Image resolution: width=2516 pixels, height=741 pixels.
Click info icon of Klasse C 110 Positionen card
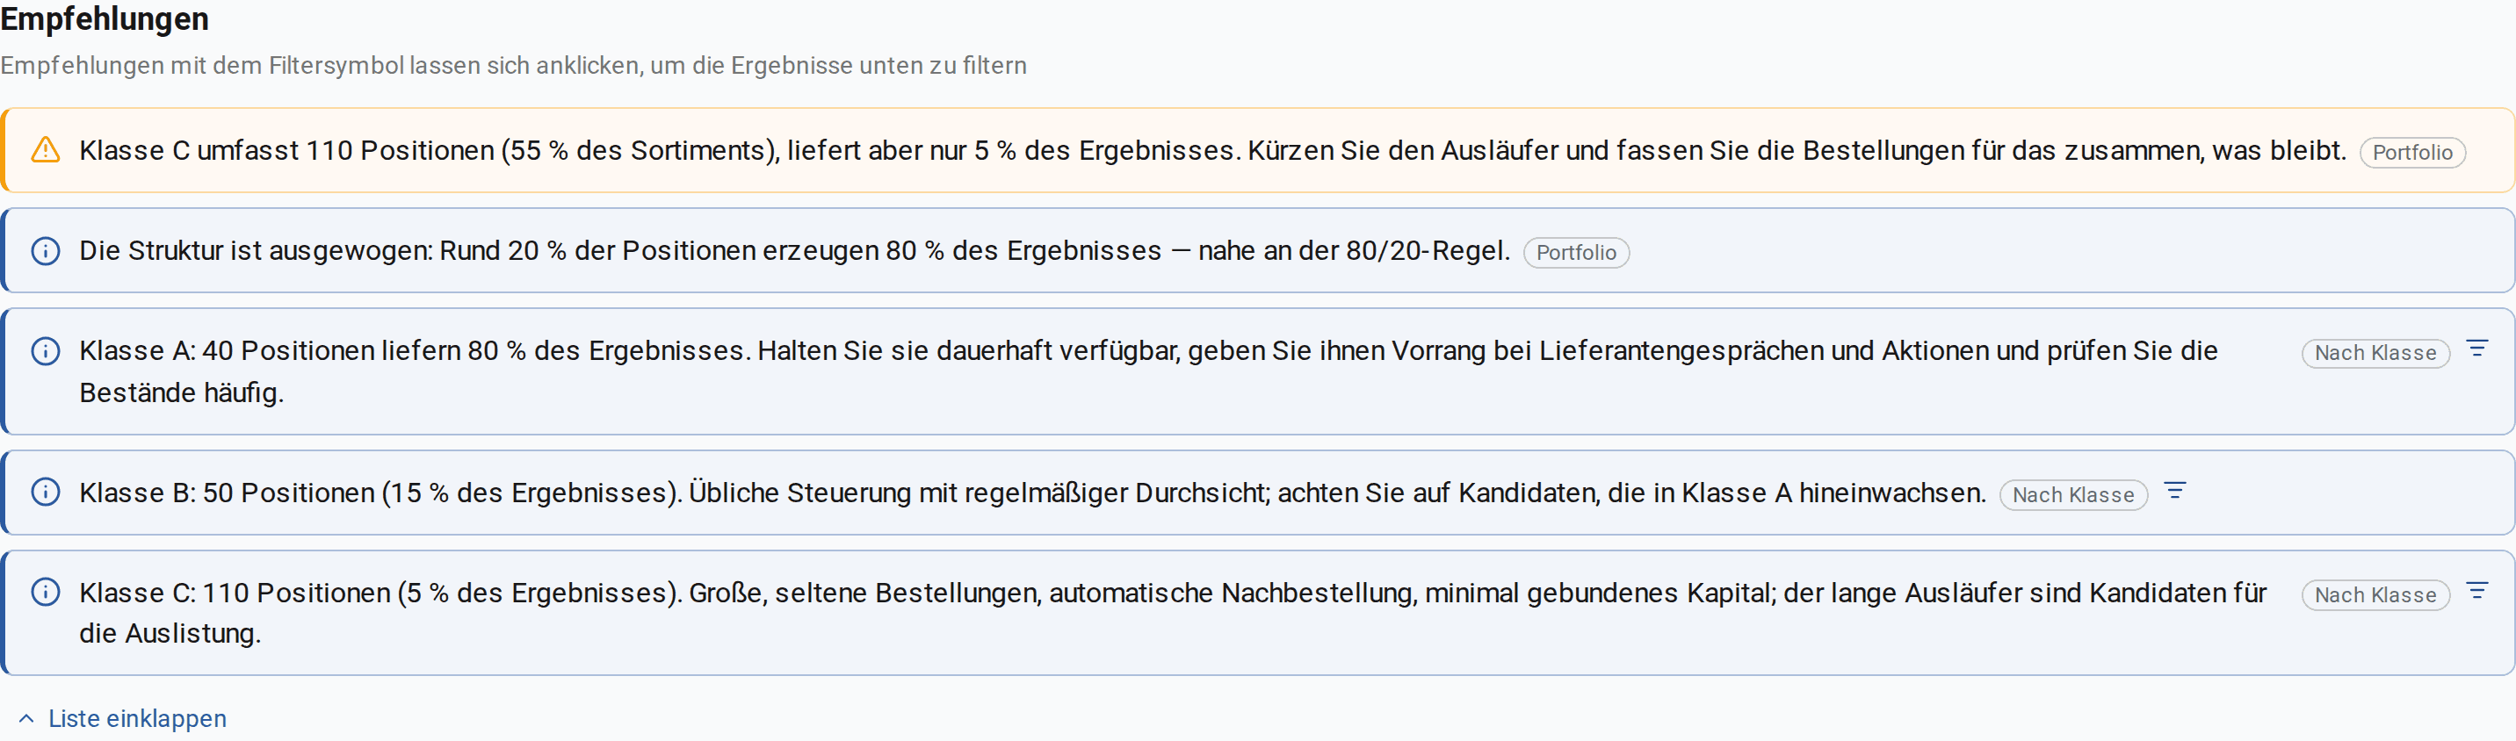point(46,592)
